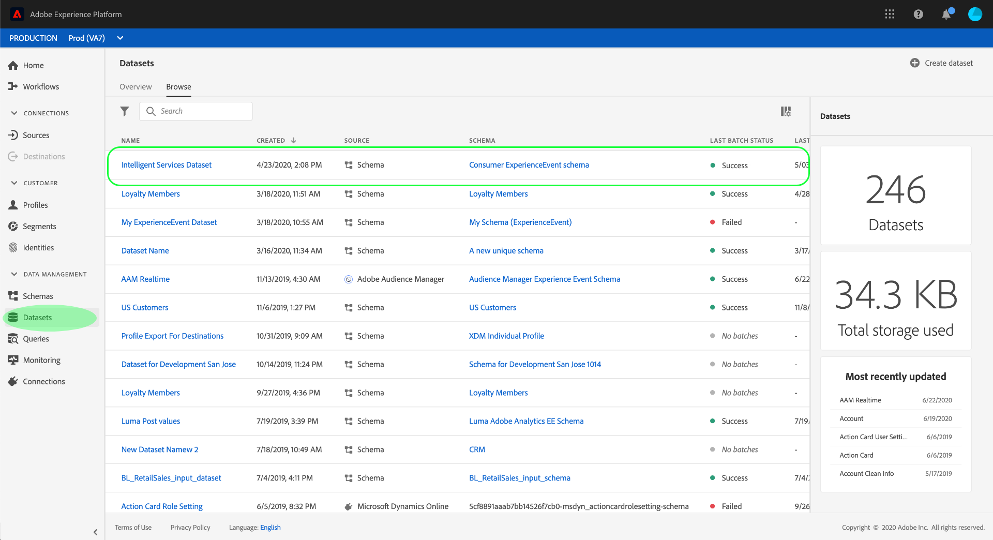Open the CRM schema link
The image size is (993, 540).
point(477,449)
